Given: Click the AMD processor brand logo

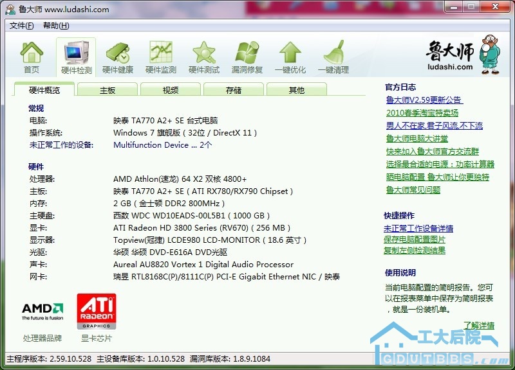Looking at the screenshot, I should point(42,311).
